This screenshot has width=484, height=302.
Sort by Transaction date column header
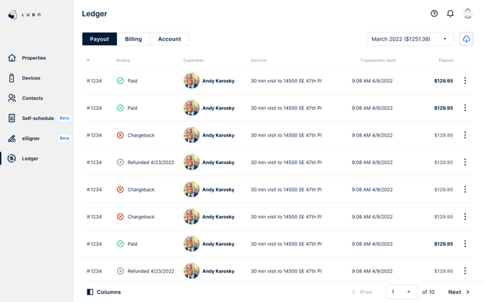(x=377, y=60)
